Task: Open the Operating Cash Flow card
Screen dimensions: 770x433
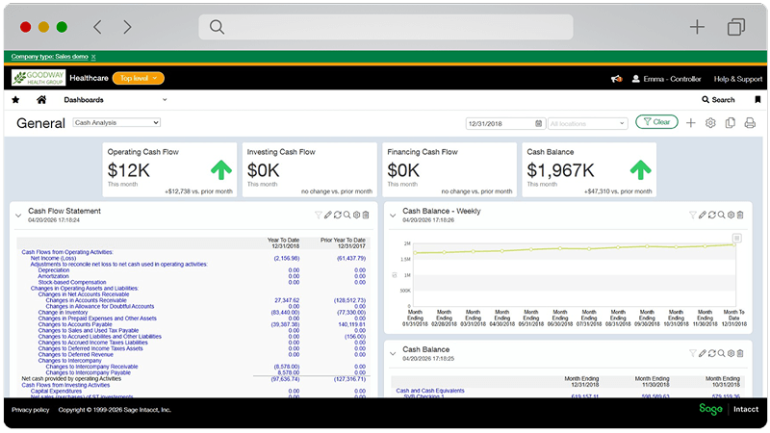Action: pyautogui.click(x=169, y=170)
